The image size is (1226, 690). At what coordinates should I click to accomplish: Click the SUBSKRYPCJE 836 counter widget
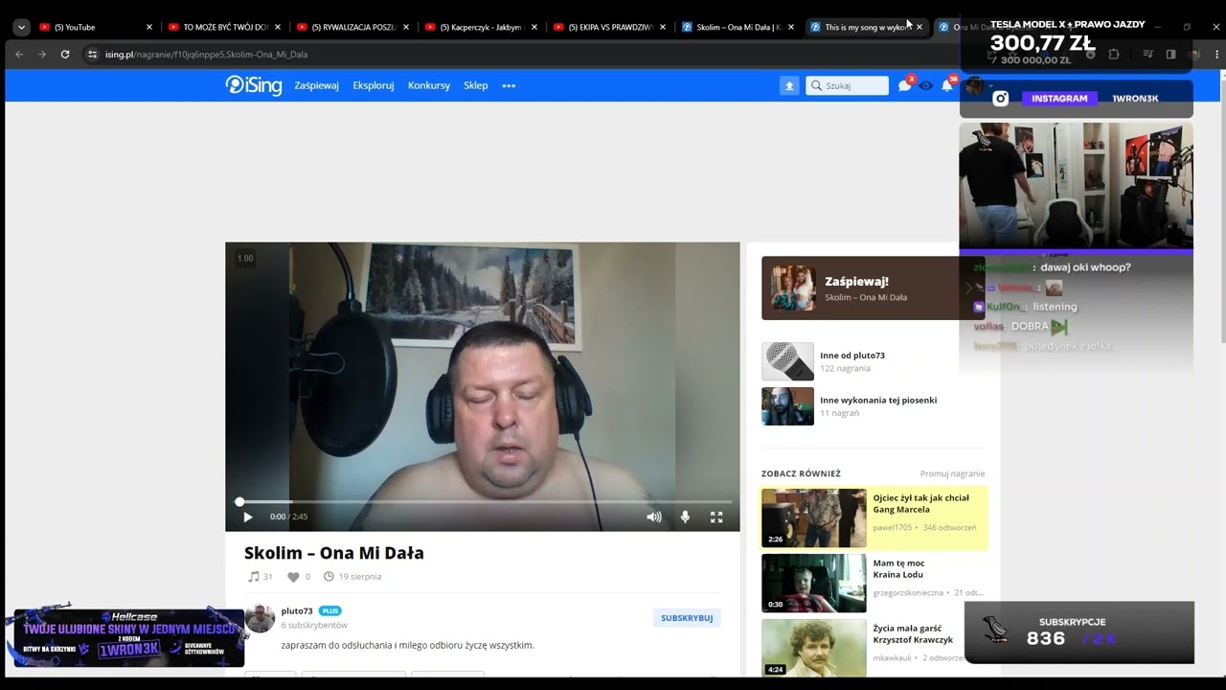coord(1079,632)
